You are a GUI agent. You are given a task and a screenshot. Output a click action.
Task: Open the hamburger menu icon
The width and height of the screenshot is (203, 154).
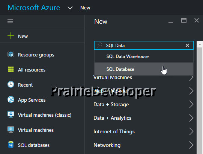tap(10, 21)
